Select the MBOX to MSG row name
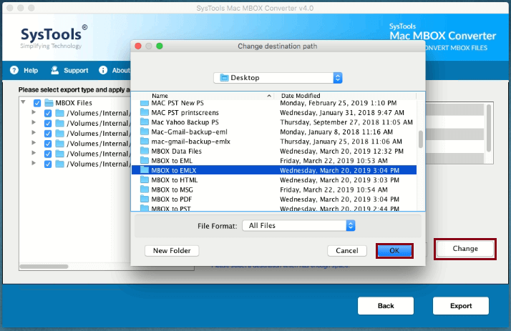 [172, 189]
